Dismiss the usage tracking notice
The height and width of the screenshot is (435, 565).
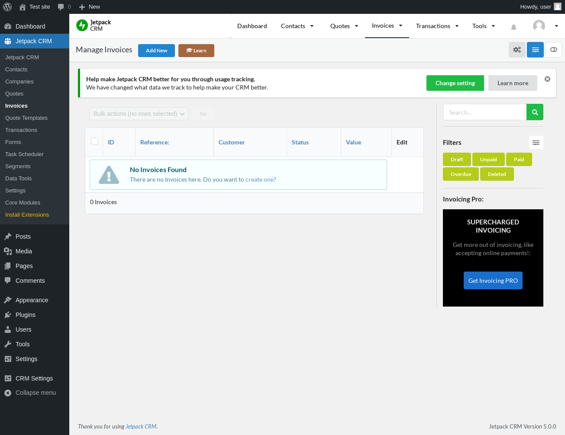pyautogui.click(x=547, y=79)
